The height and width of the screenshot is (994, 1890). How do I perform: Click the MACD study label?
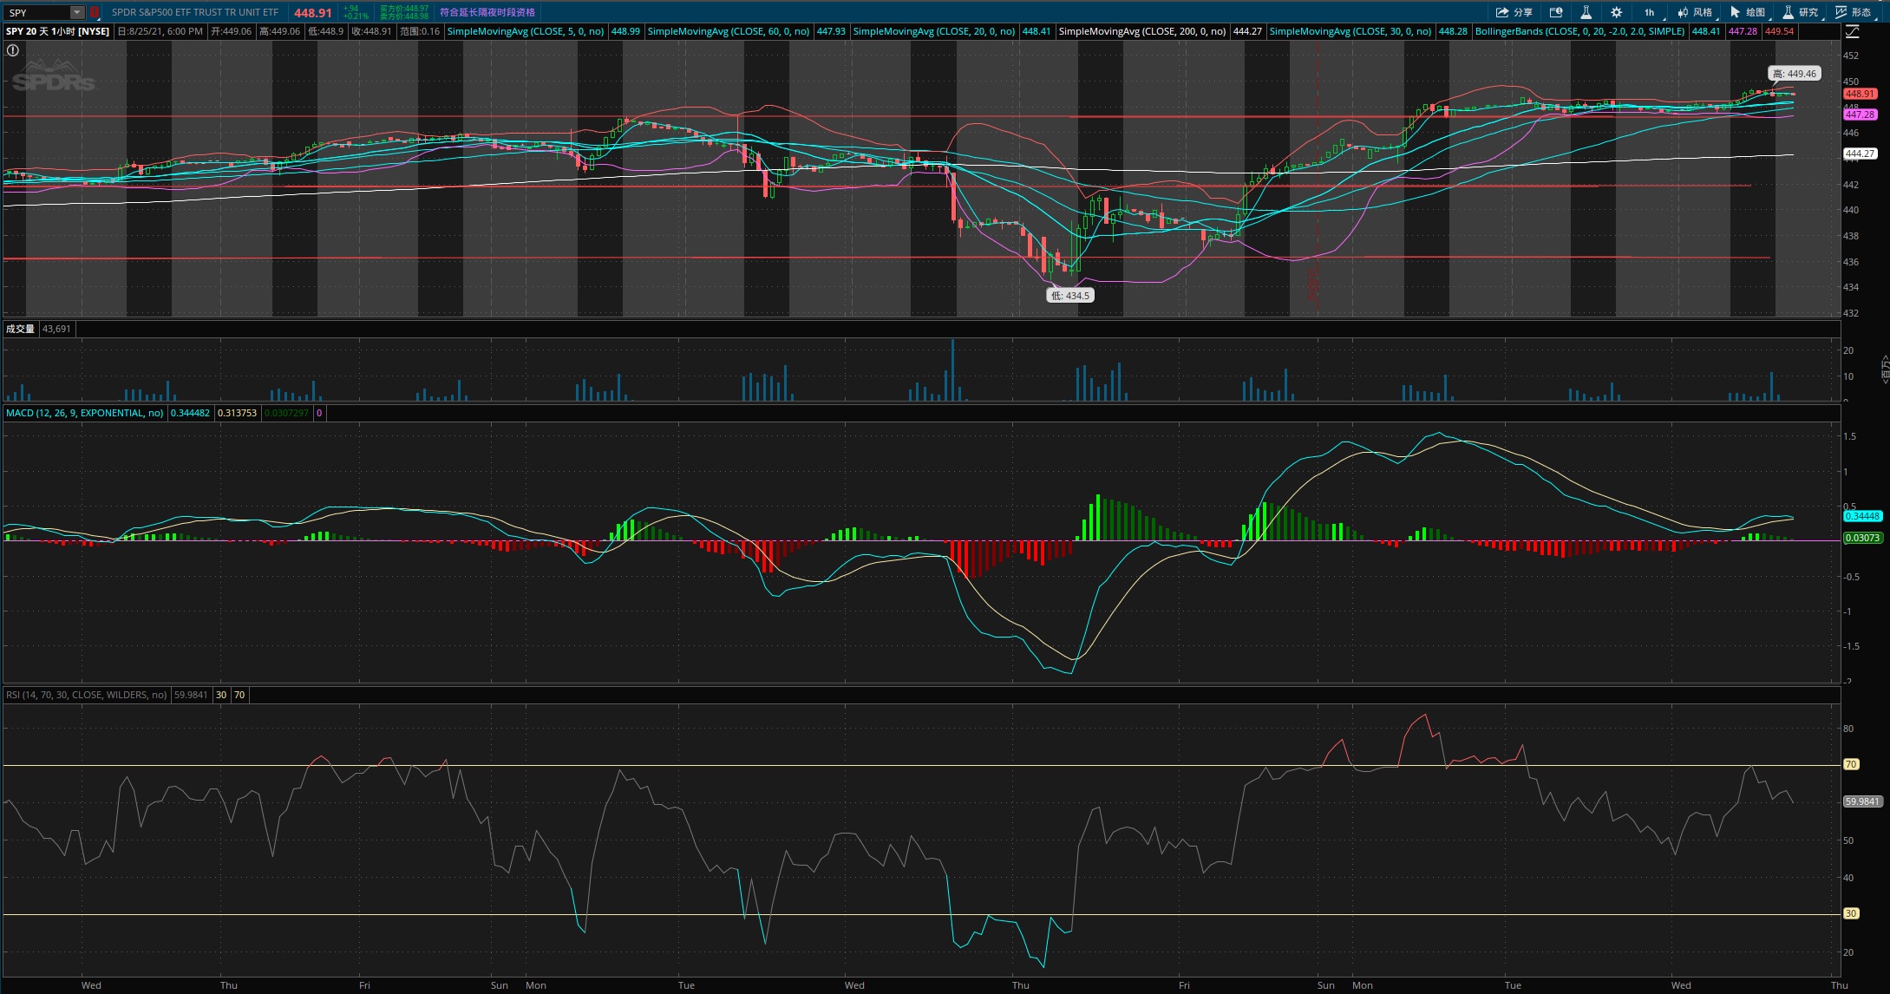pyautogui.click(x=84, y=413)
